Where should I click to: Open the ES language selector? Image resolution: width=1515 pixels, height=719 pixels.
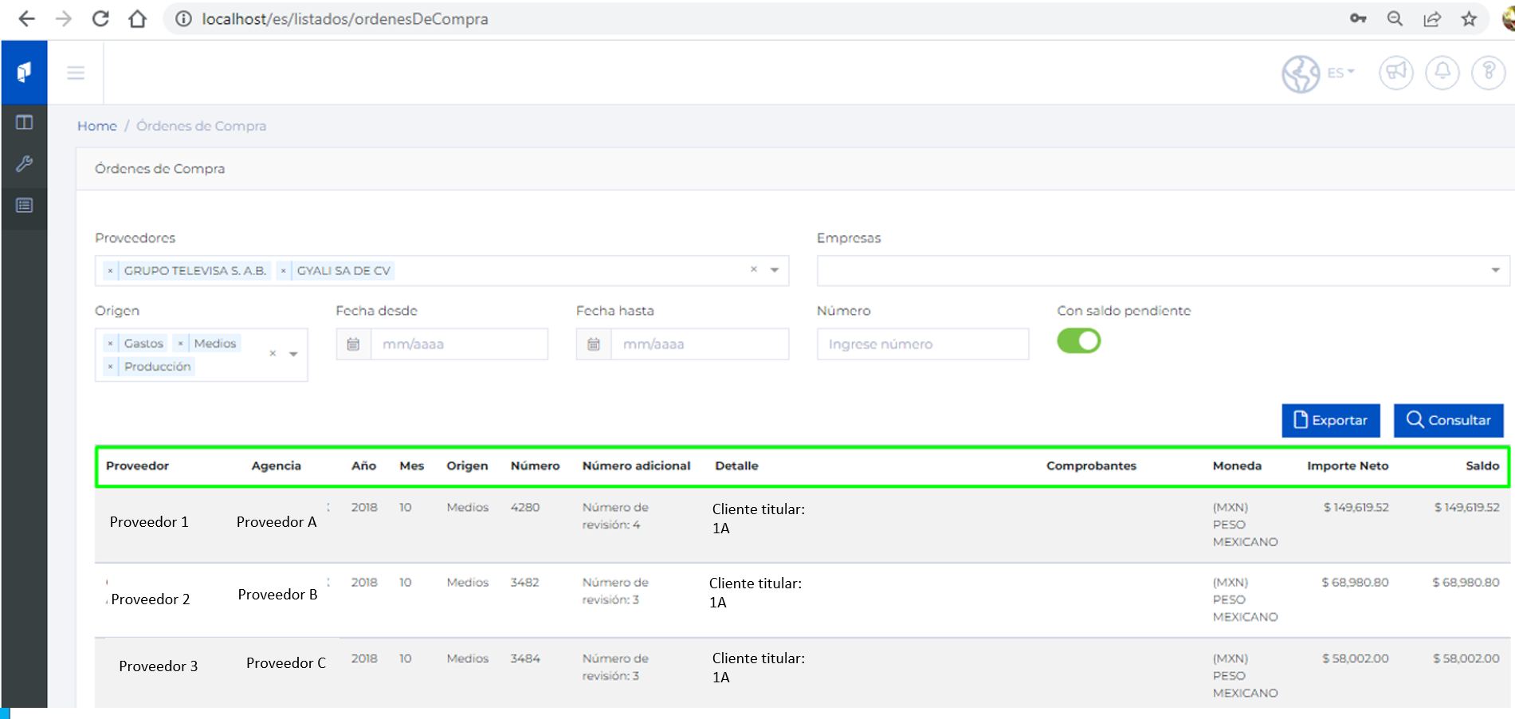click(1340, 73)
